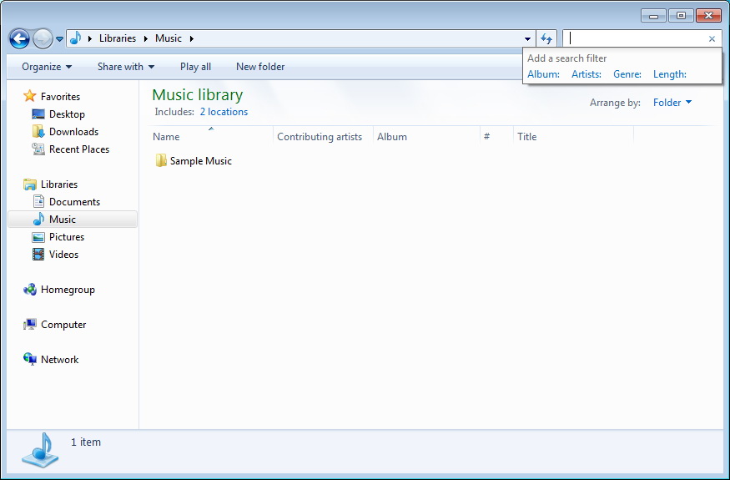730x480 pixels.
Task: Select Libraries in the address breadcrumb
Action: click(x=118, y=38)
